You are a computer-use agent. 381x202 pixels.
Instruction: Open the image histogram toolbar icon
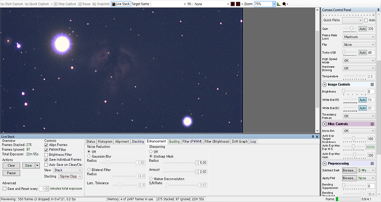click(x=278, y=4)
